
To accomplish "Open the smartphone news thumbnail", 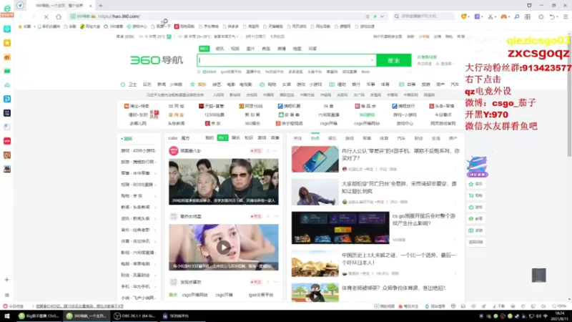I will pos(315,159).
